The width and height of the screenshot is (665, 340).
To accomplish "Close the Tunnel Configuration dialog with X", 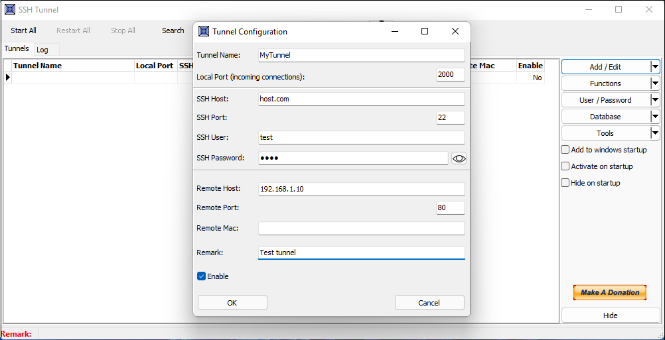I will [x=455, y=31].
